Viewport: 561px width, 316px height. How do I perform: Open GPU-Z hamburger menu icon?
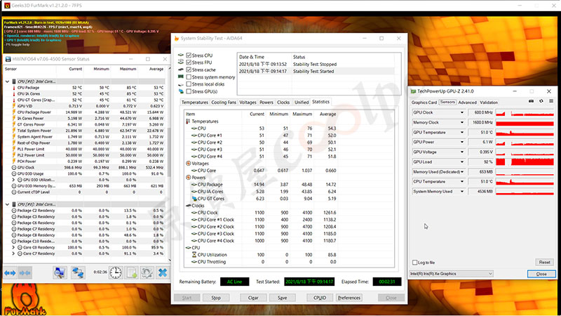pos(551,101)
